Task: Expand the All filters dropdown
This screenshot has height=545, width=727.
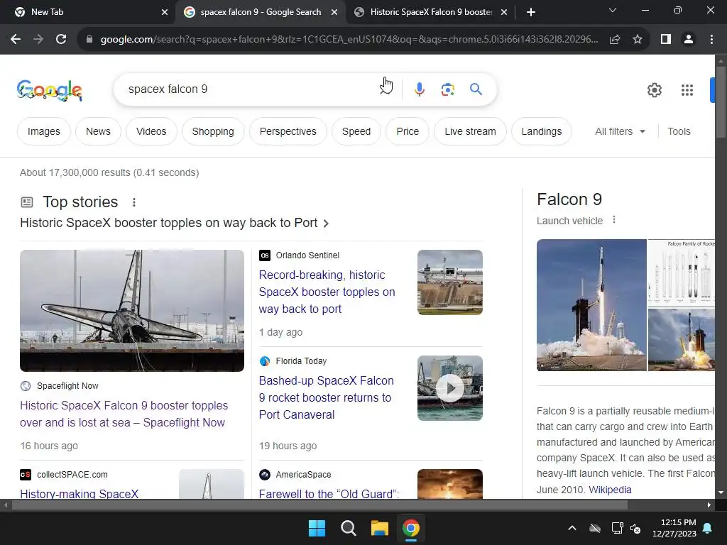Action: click(620, 131)
